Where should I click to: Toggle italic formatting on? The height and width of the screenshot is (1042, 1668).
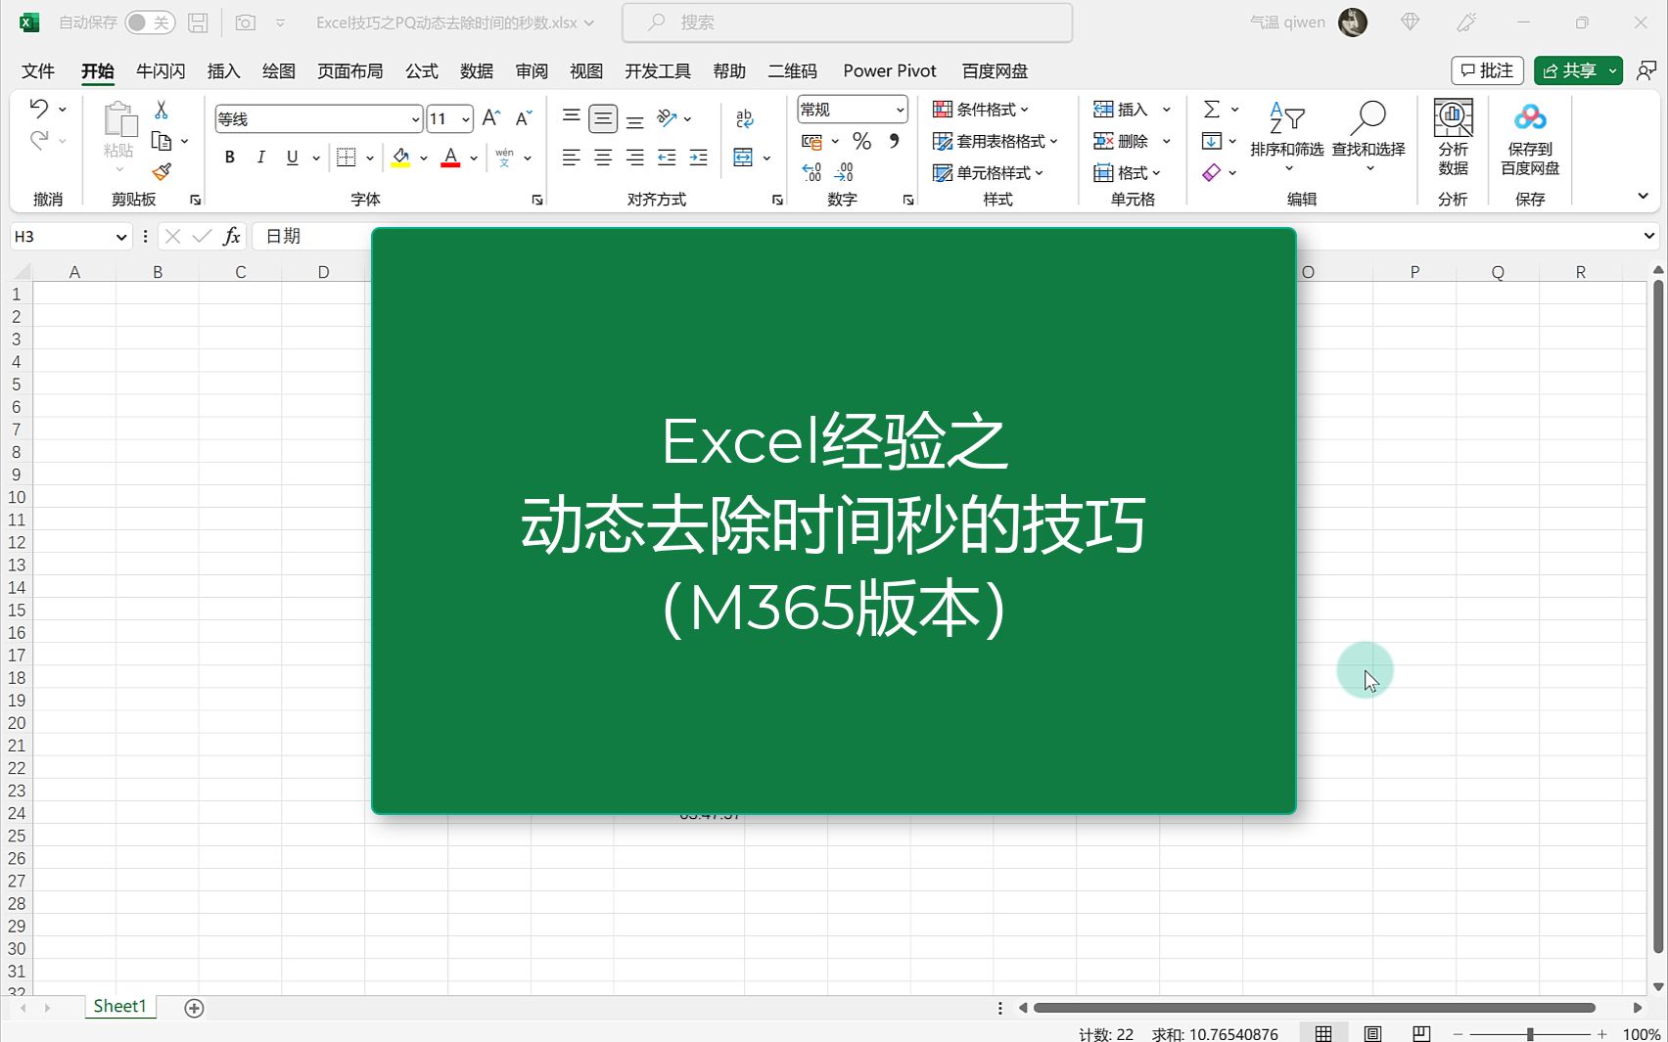[260, 157]
